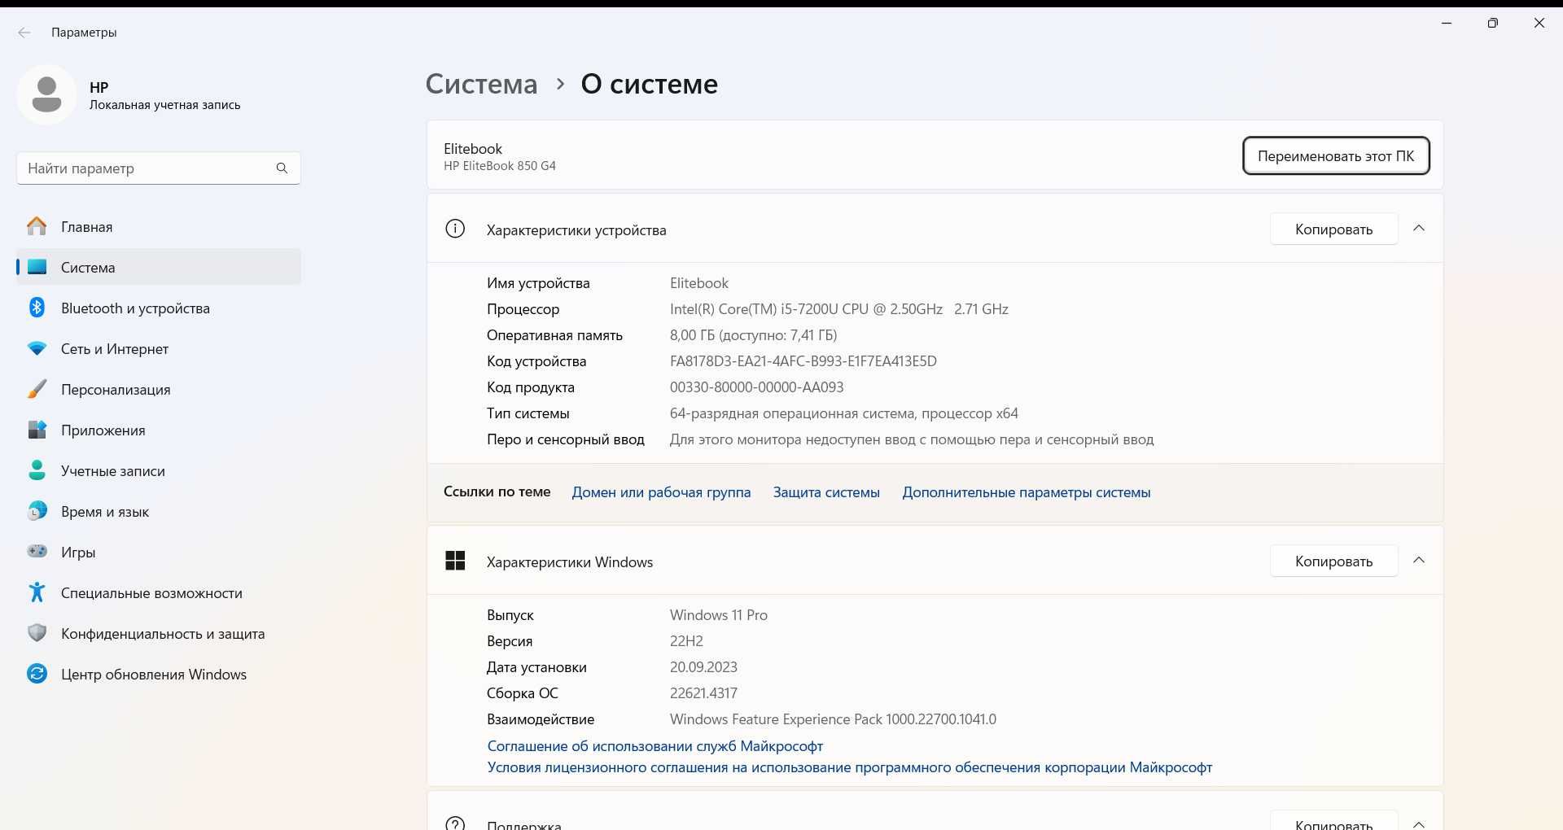This screenshot has width=1563, height=830.
Task: Click HP EliteBook 850 G4 model text
Action: pyautogui.click(x=500, y=166)
